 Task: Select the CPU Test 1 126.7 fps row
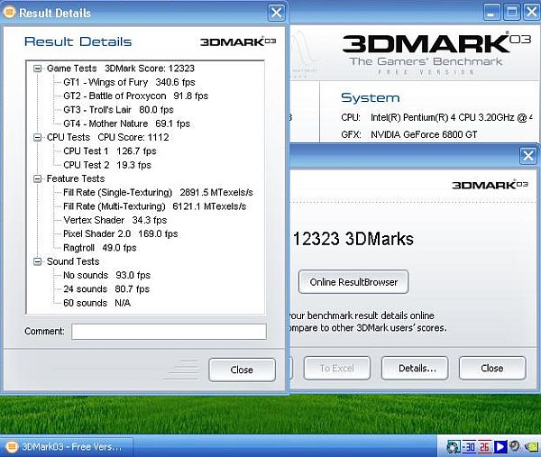coord(110,151)
